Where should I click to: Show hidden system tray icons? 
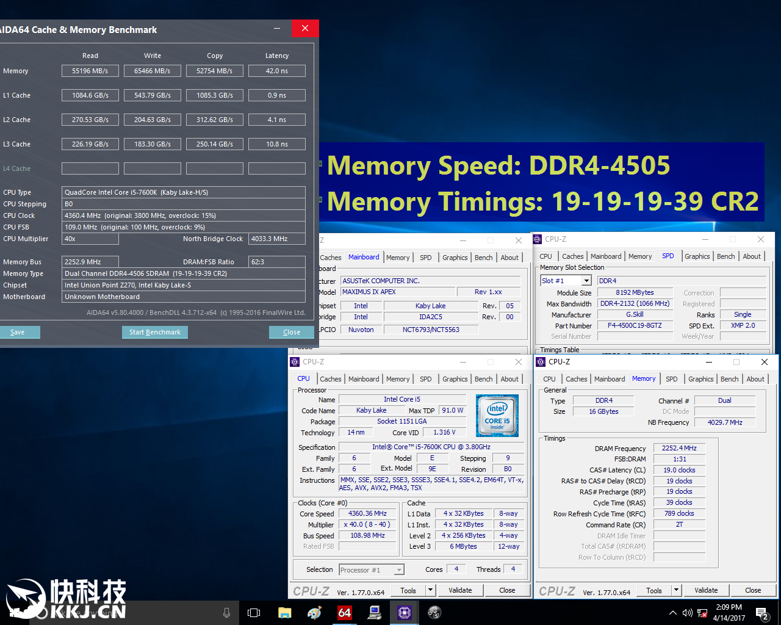tap(672, 612)
